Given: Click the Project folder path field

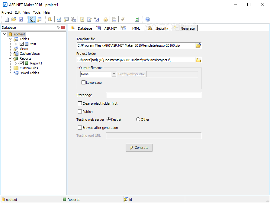Looking at the screenshot, I should (136, 60).
